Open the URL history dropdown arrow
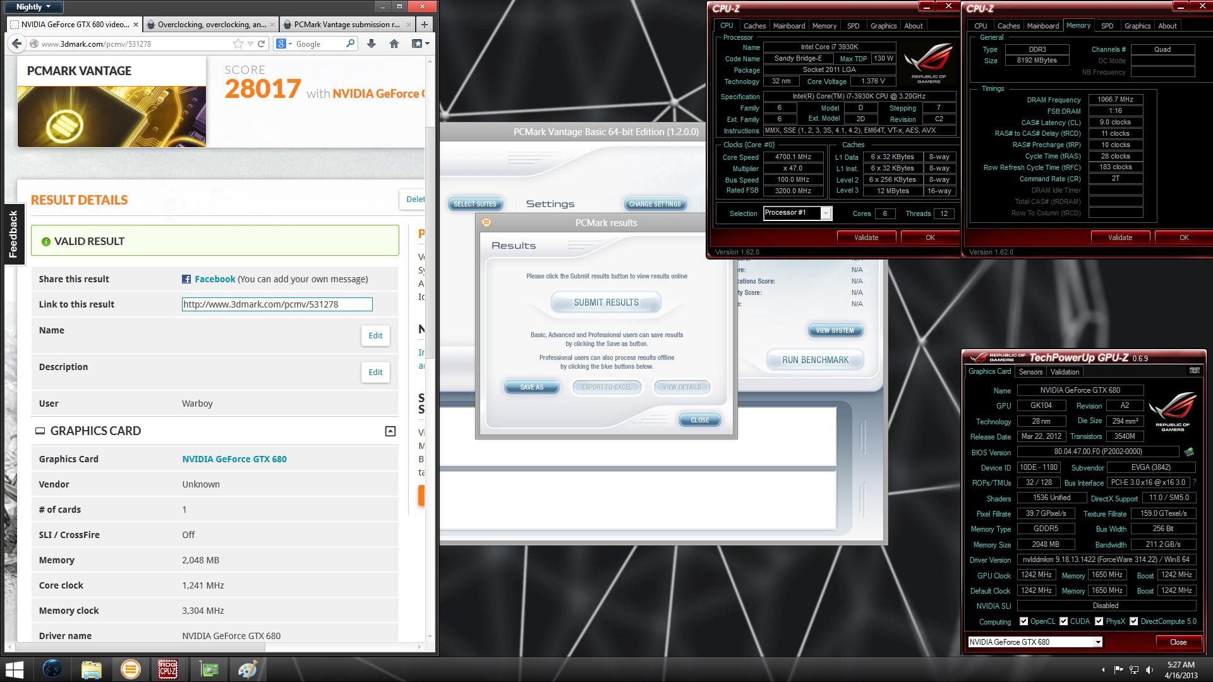The height and width of the screenshot is (682, 1213). [250, 44]
